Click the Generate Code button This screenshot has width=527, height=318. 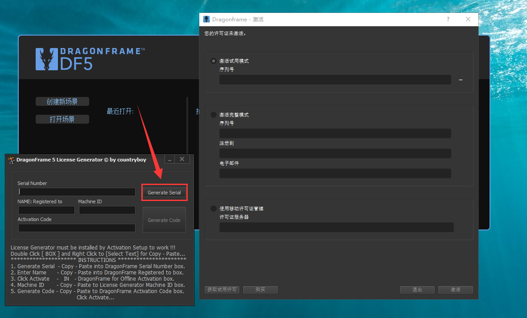coord(164,219)
